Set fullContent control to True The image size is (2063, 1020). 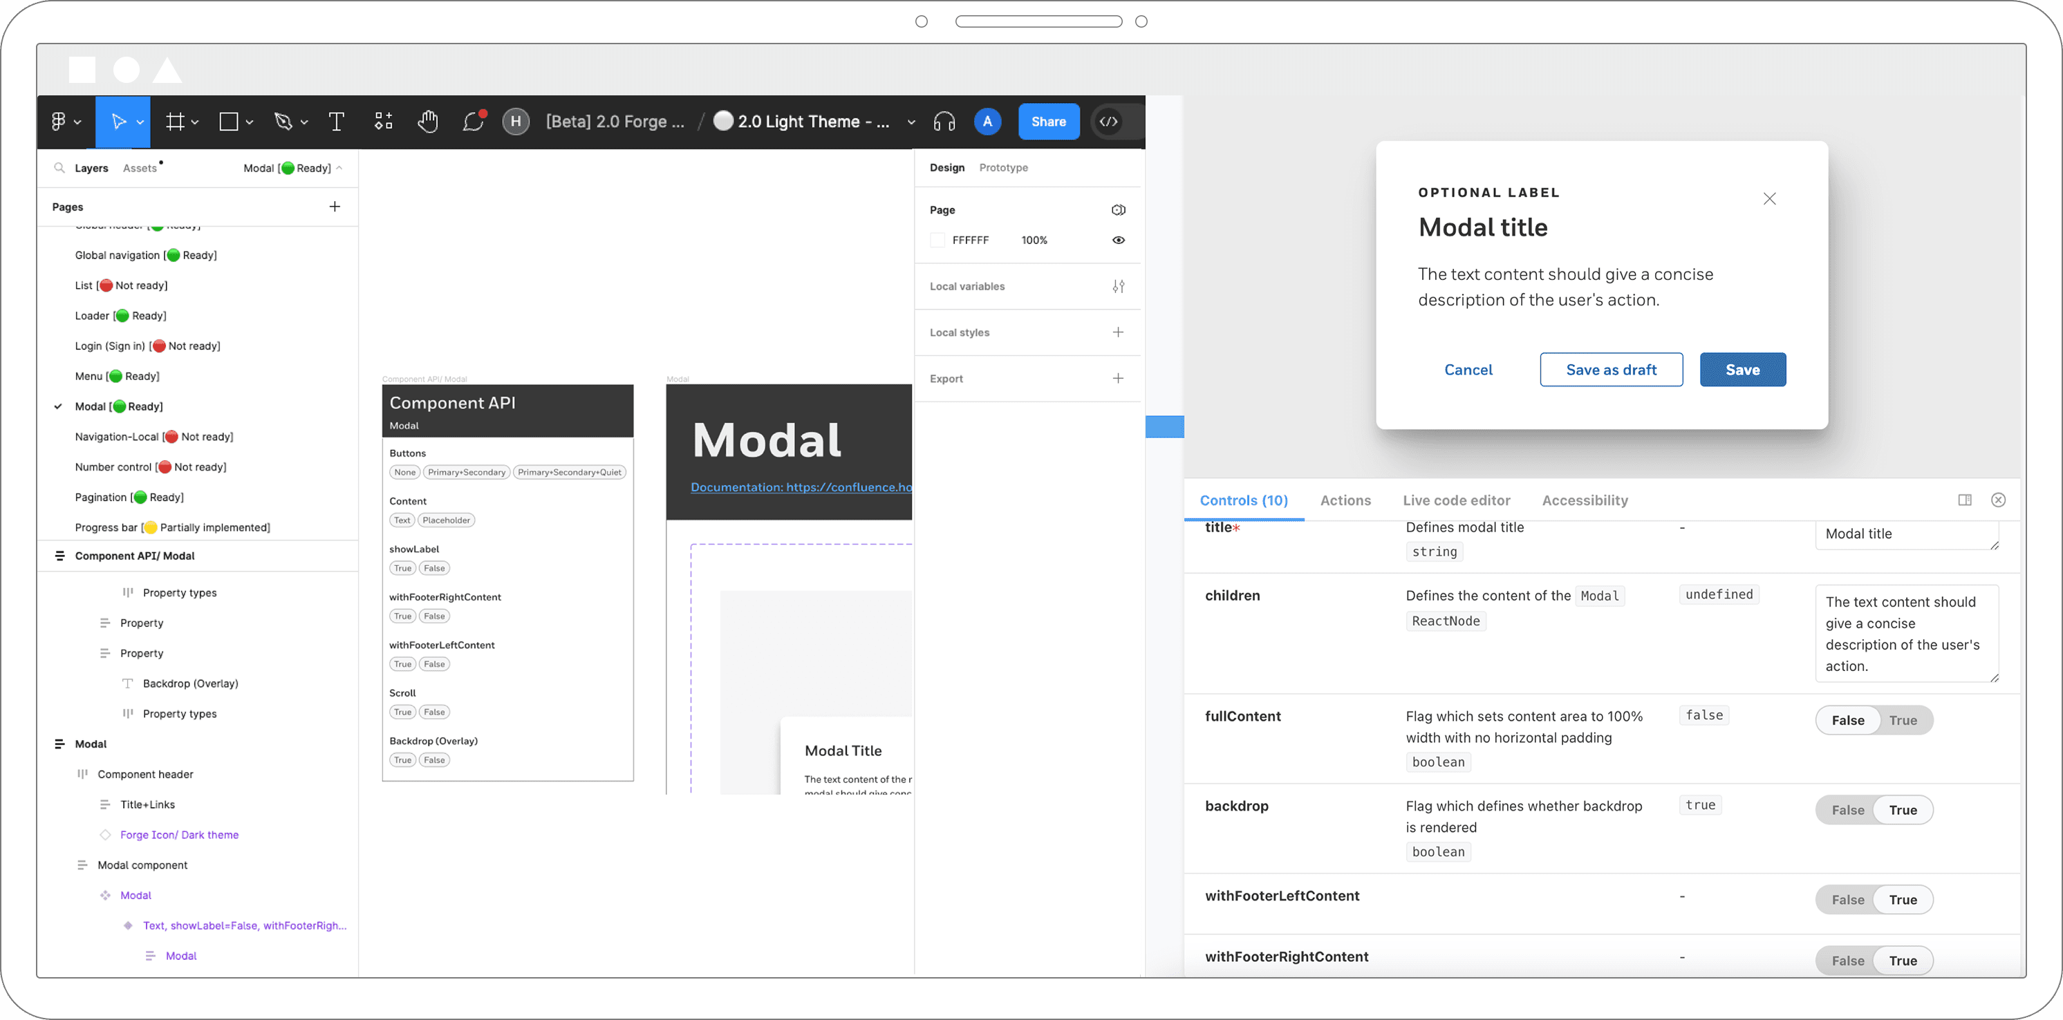(1903, 721)
